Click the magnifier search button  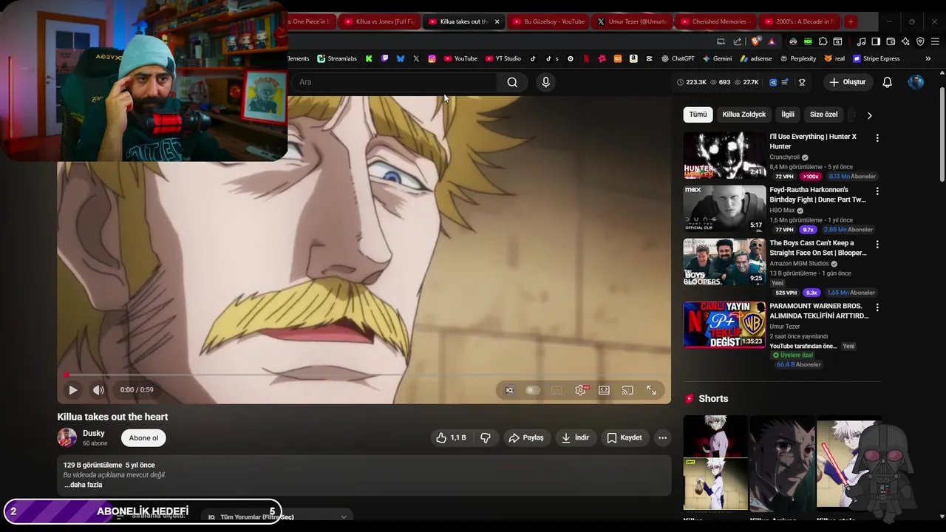(x=512, y=82)
